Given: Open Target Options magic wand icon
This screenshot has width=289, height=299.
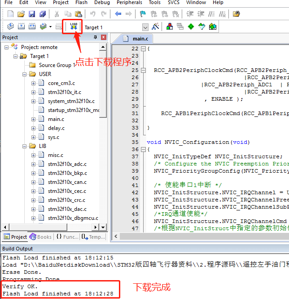Looking at the screenshot, I should pos(156,27).
